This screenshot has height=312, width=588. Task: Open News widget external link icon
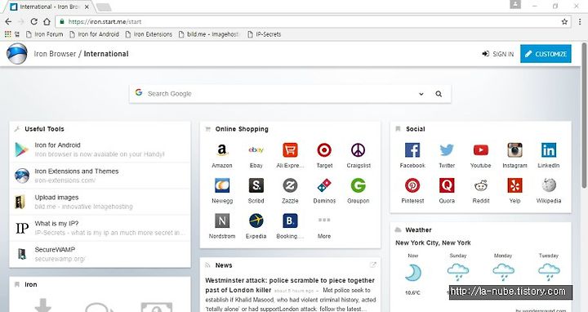click(x=372, y=265)
